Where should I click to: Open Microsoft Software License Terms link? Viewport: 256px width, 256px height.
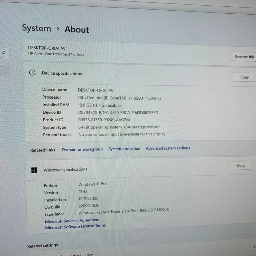(x=75, y=226)
